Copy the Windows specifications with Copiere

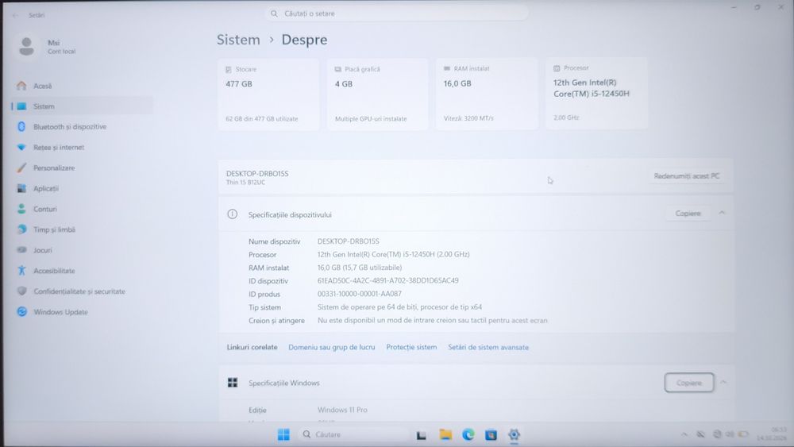tap(689, 383)
